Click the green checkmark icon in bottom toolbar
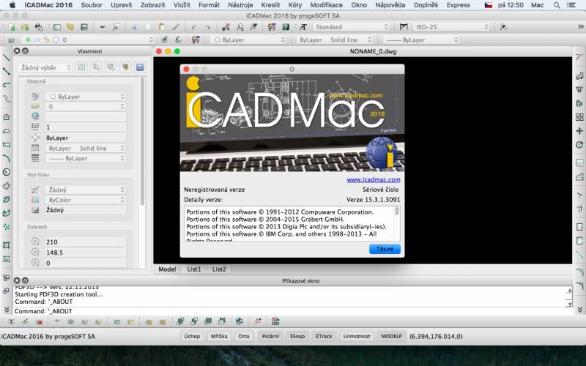This screenshot has height=366, width=586. pos(26,321)
